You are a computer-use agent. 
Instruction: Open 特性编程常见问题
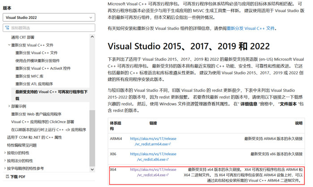22,145
